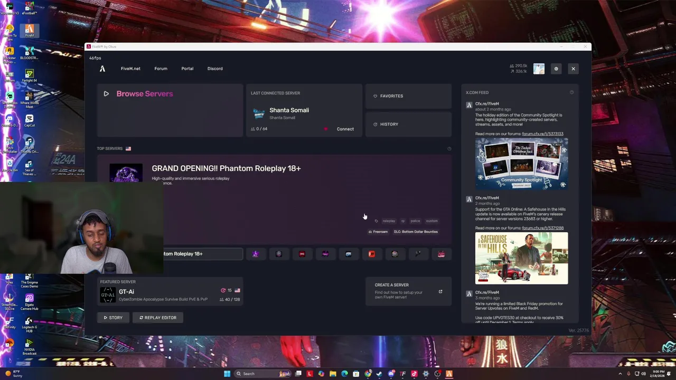Open the Replay Editor
676x380 pixels.
158,318
